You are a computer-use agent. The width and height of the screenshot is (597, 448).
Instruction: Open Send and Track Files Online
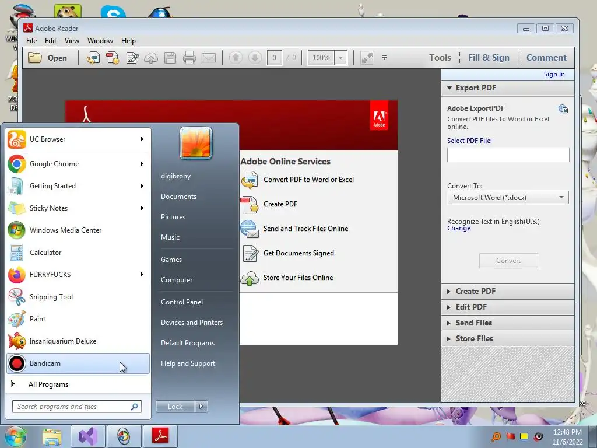294,229
